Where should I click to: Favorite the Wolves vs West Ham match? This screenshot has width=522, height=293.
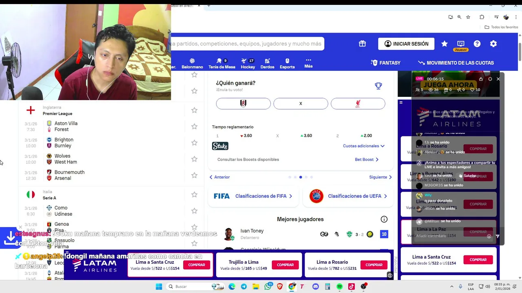[x=195, y=159]
